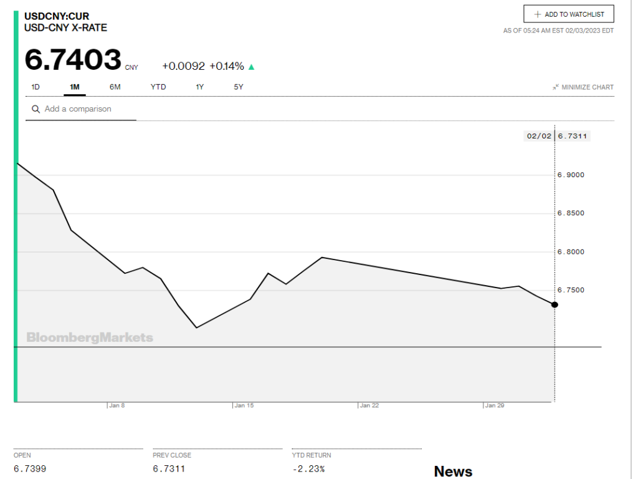The height and width of the screenshot is (479, 638).
Task: Select the 1D time range tab
Action: (36, 87)
